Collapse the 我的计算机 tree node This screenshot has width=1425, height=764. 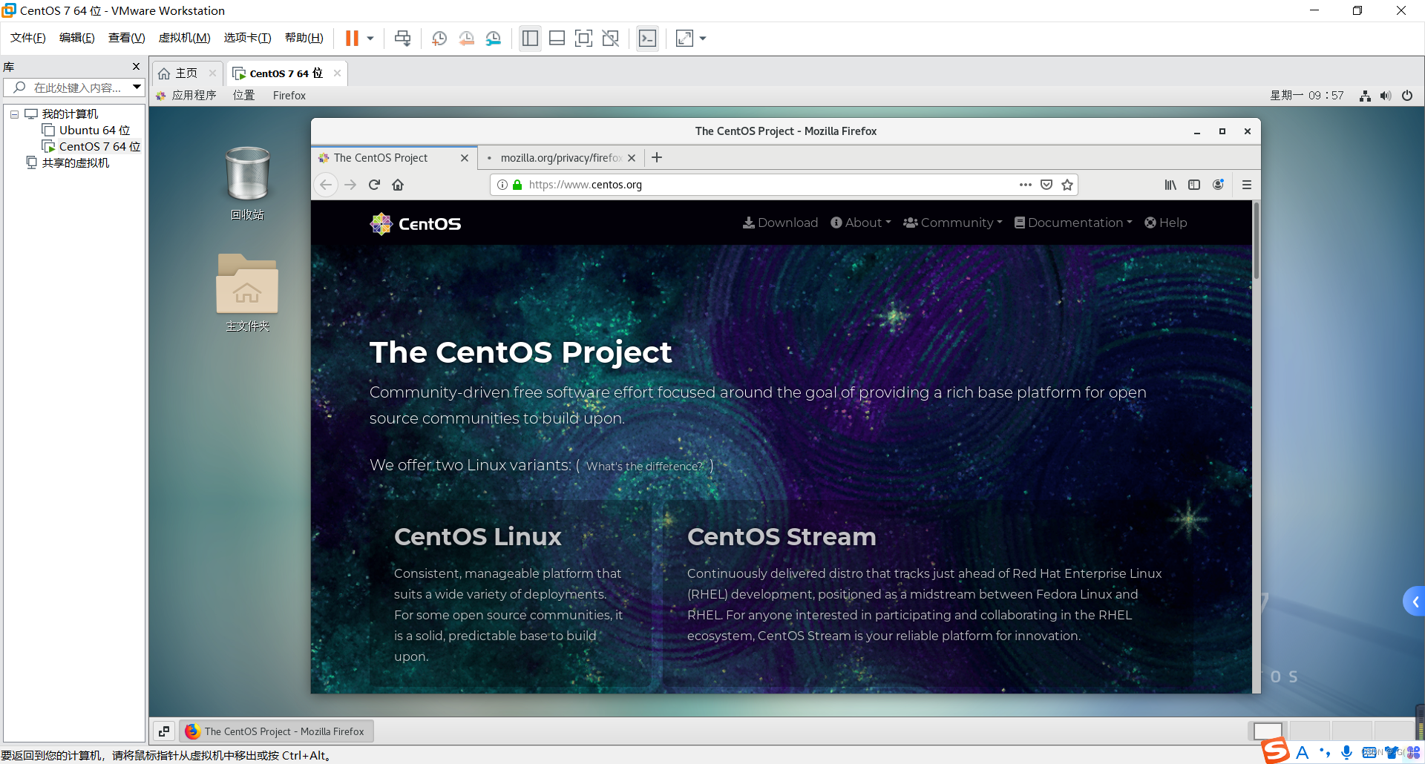(14, 114)
